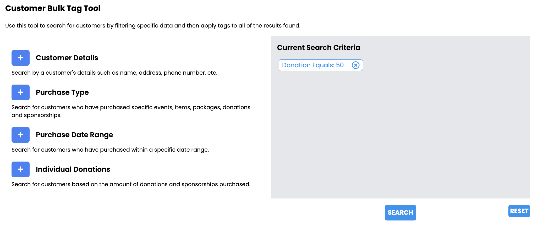The image size is (549, 232).
Task: Click the Purchase Date Range heading
Action: point(74,135)
